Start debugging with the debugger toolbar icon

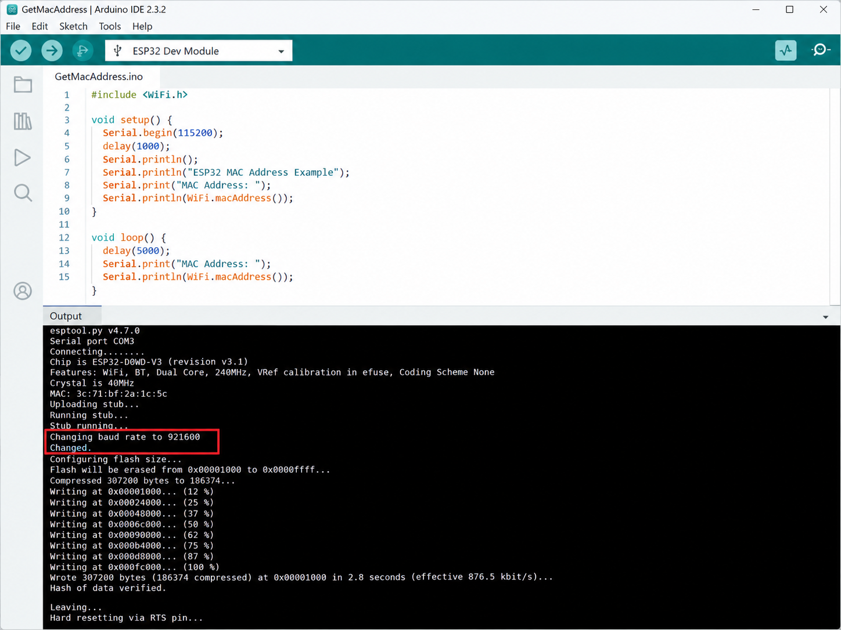(x=82, y=50)
